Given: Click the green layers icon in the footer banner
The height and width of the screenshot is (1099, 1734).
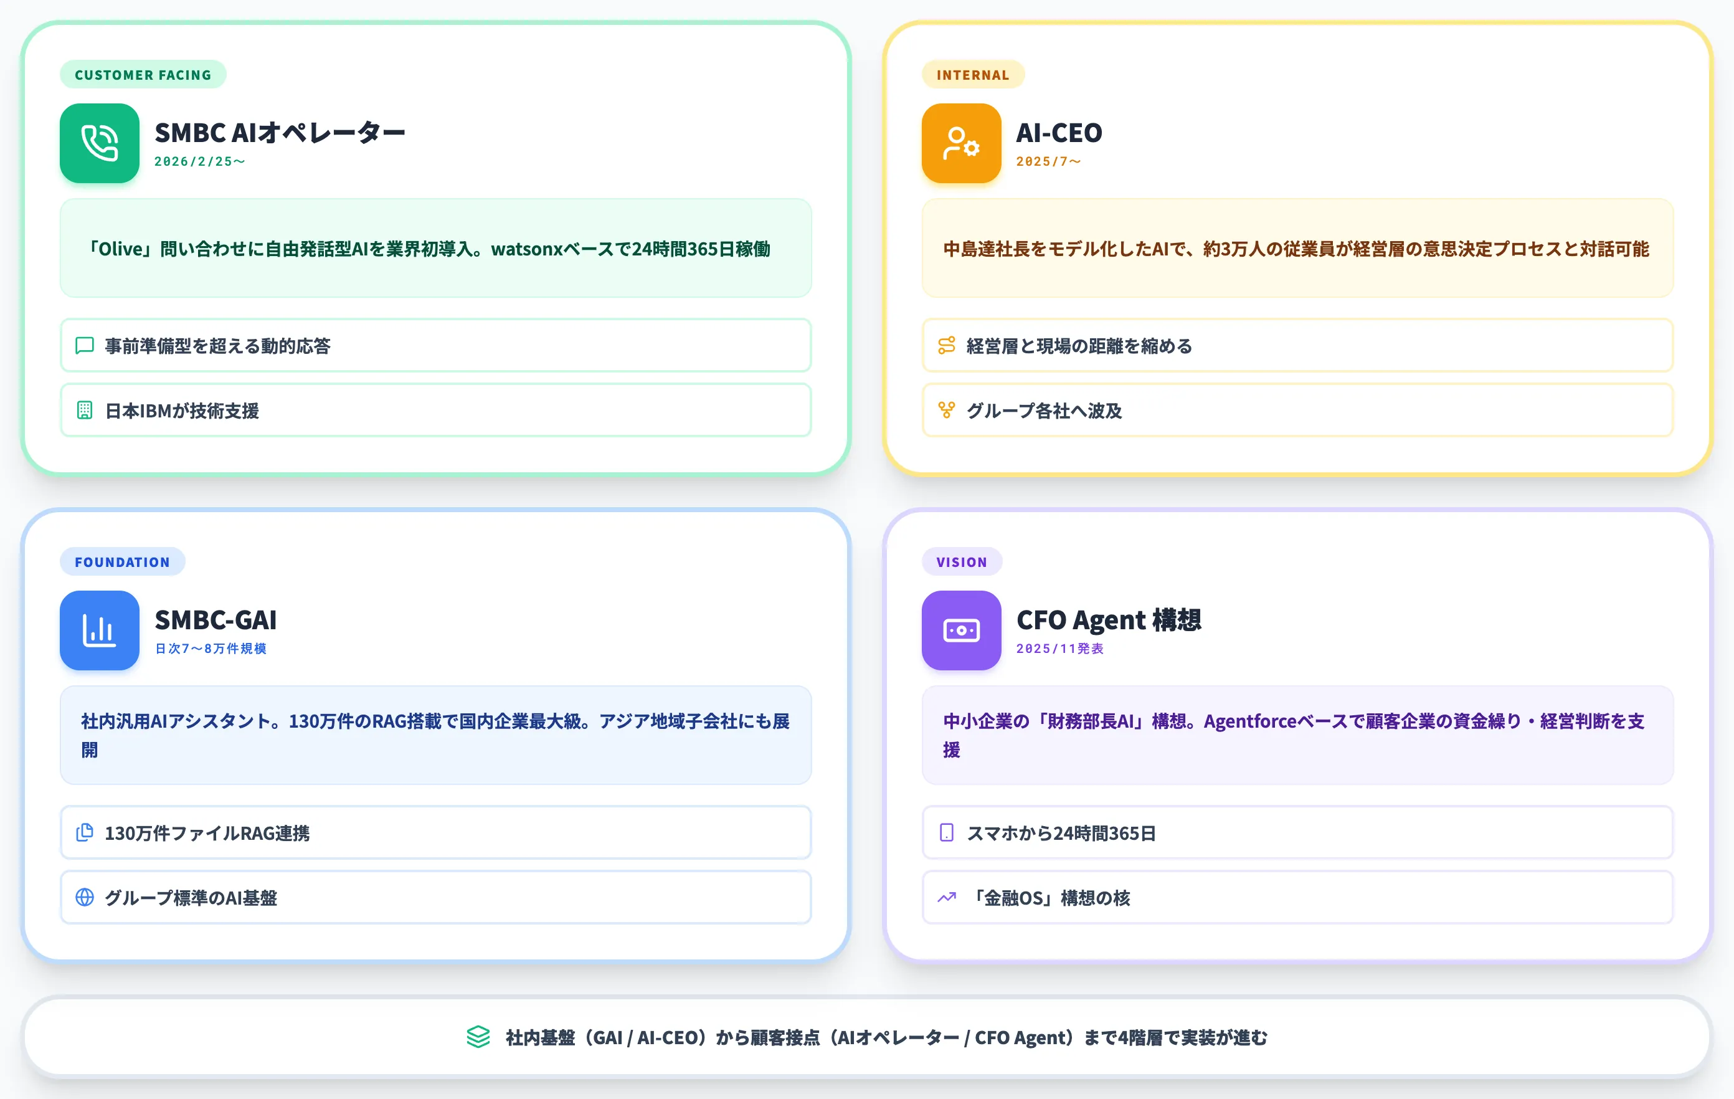Looking at the screenshot, I should click(x=478, y=1037).
